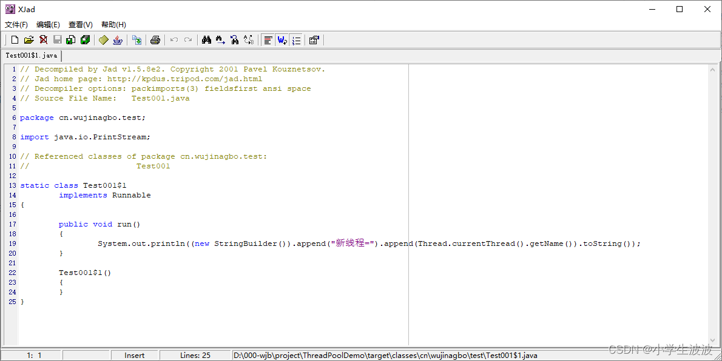722x361 pixels.
Task: Print the file using printer icon
Action: click(155, 40)
